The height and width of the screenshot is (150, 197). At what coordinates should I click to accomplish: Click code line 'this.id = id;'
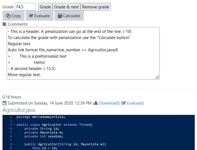45,148
